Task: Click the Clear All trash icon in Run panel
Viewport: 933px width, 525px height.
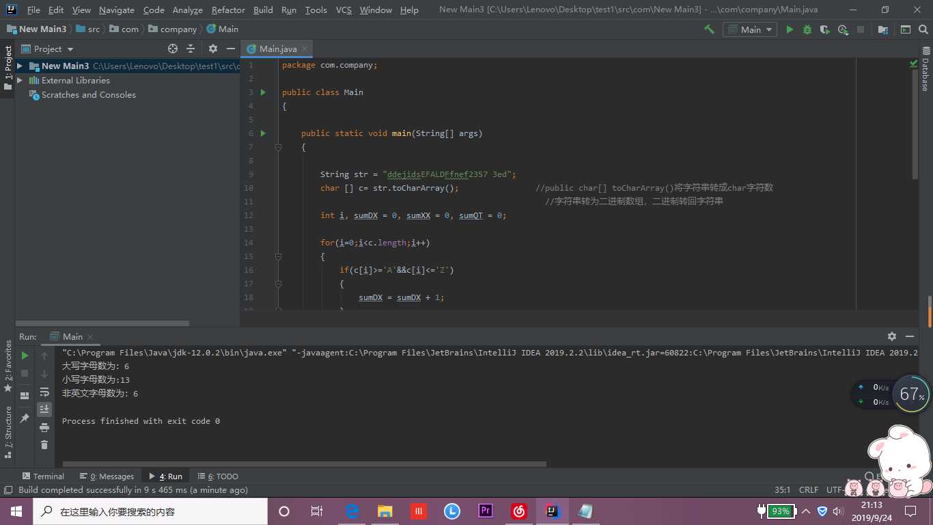Action: tap(44, 445)
